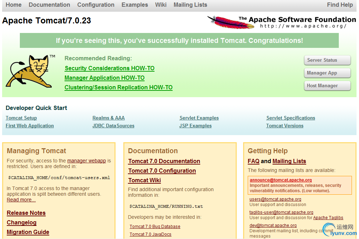Open the Tomcat Versions link
Viewport: 359px width, 239px height.
(285, 126)
